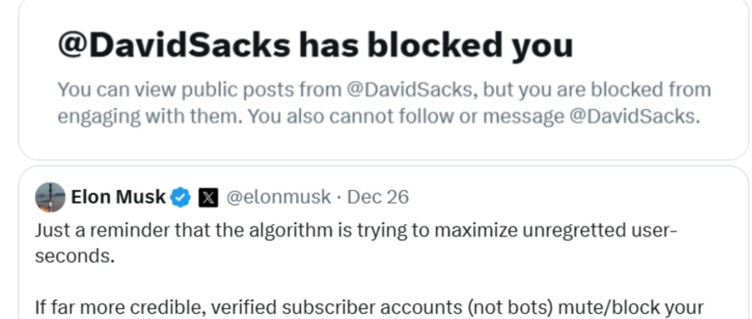The width and height of the screenshot is (752, 319).
Task: Click the "unregretted user-" text
Action: tap(597, 232)
